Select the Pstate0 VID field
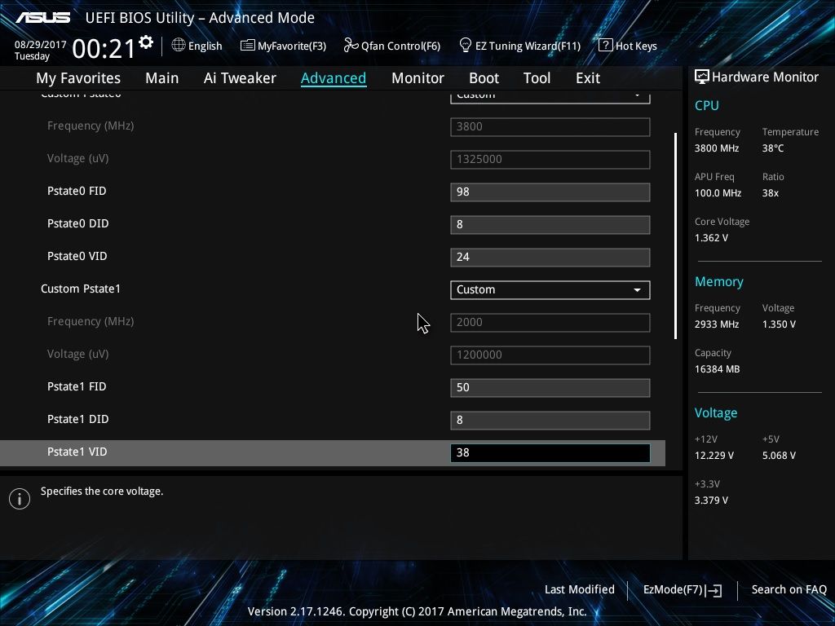The image size is (835, 626). tap(550, 257)
